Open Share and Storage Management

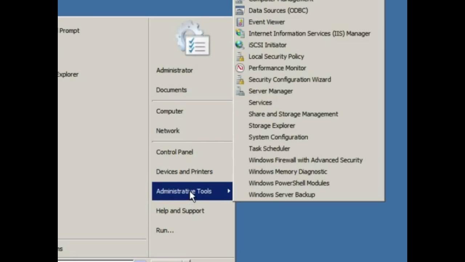293,114
